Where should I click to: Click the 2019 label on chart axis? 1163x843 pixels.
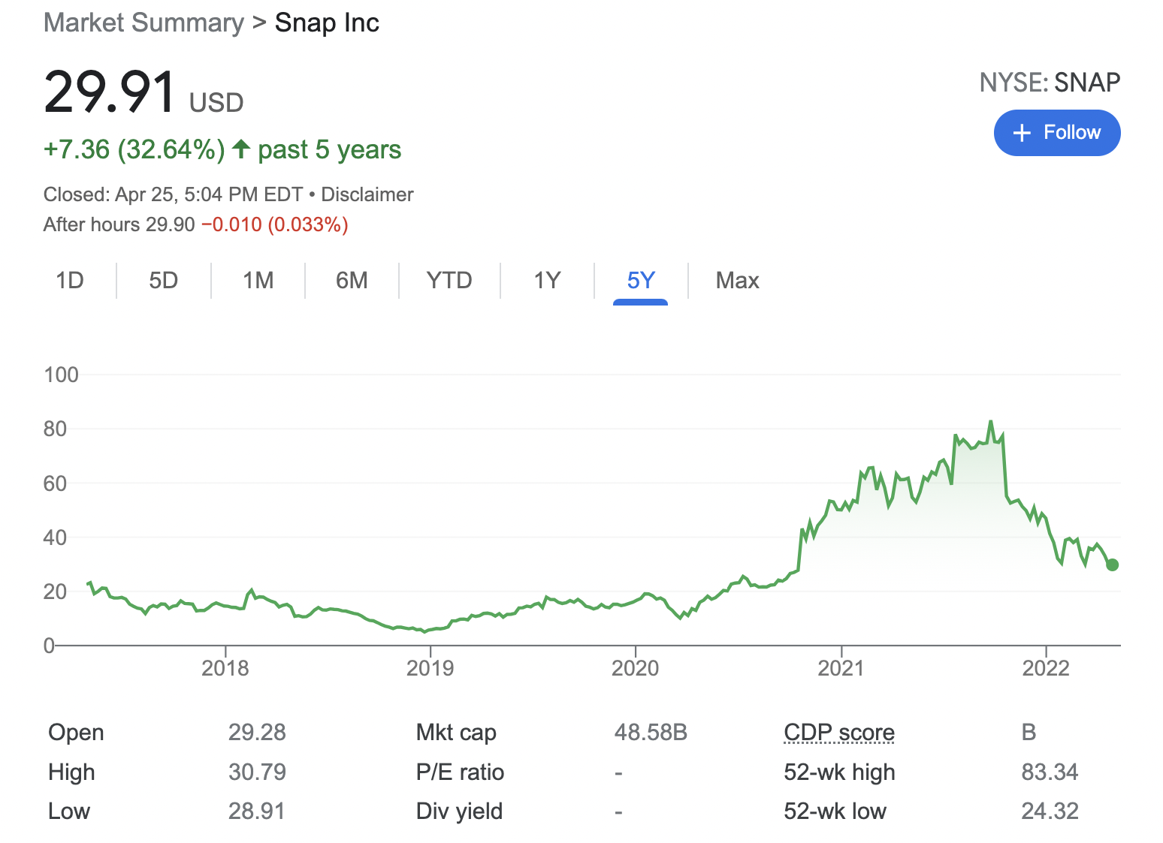430,668
